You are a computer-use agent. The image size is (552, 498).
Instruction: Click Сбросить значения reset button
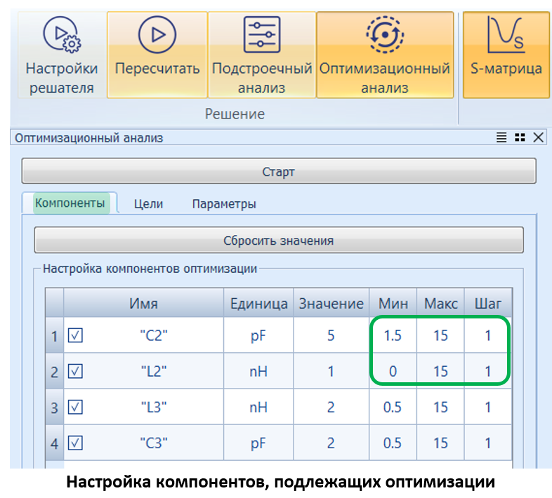coord(278,241)
